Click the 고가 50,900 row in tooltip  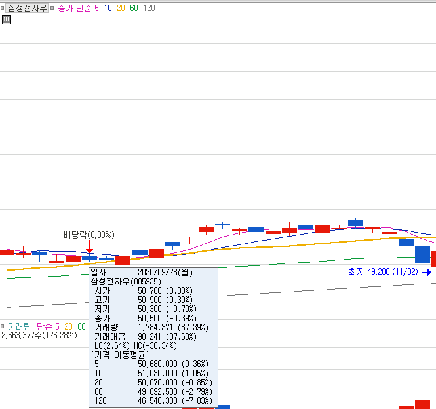tap(144, 300)
